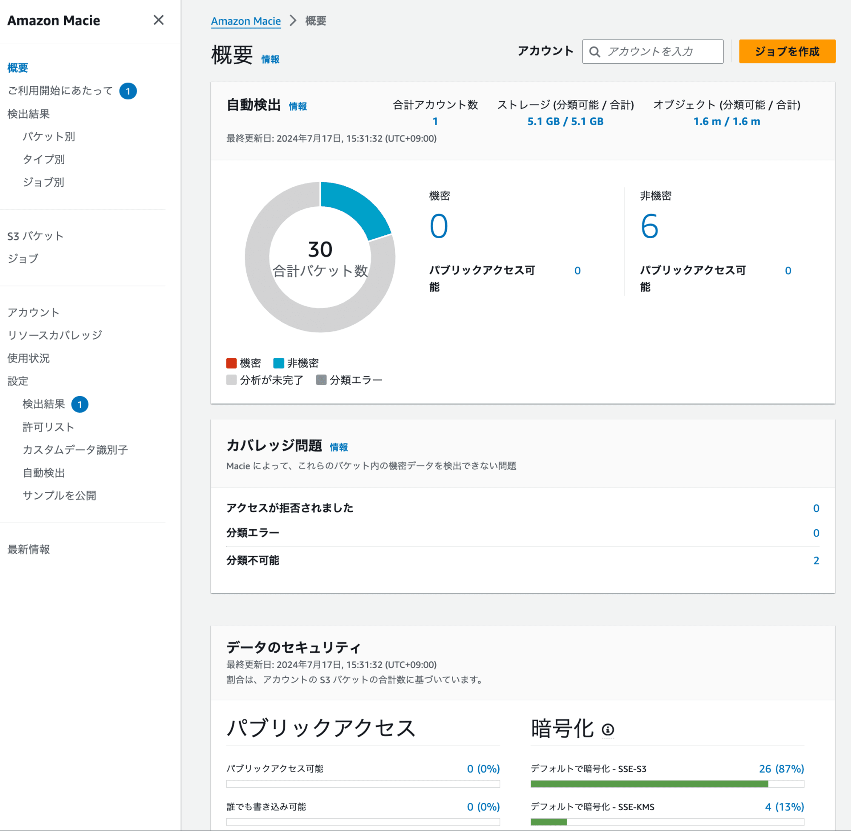The height and width of the screenshot is (831, 851).
Task: Click the breadcrumb chevron after Amazon Macie
Action: pyautogui.click(x=293, y=20)
